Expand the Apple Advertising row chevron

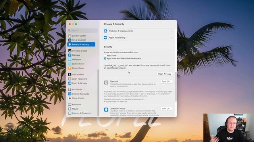pyautogui.click(x=172, y=37)
